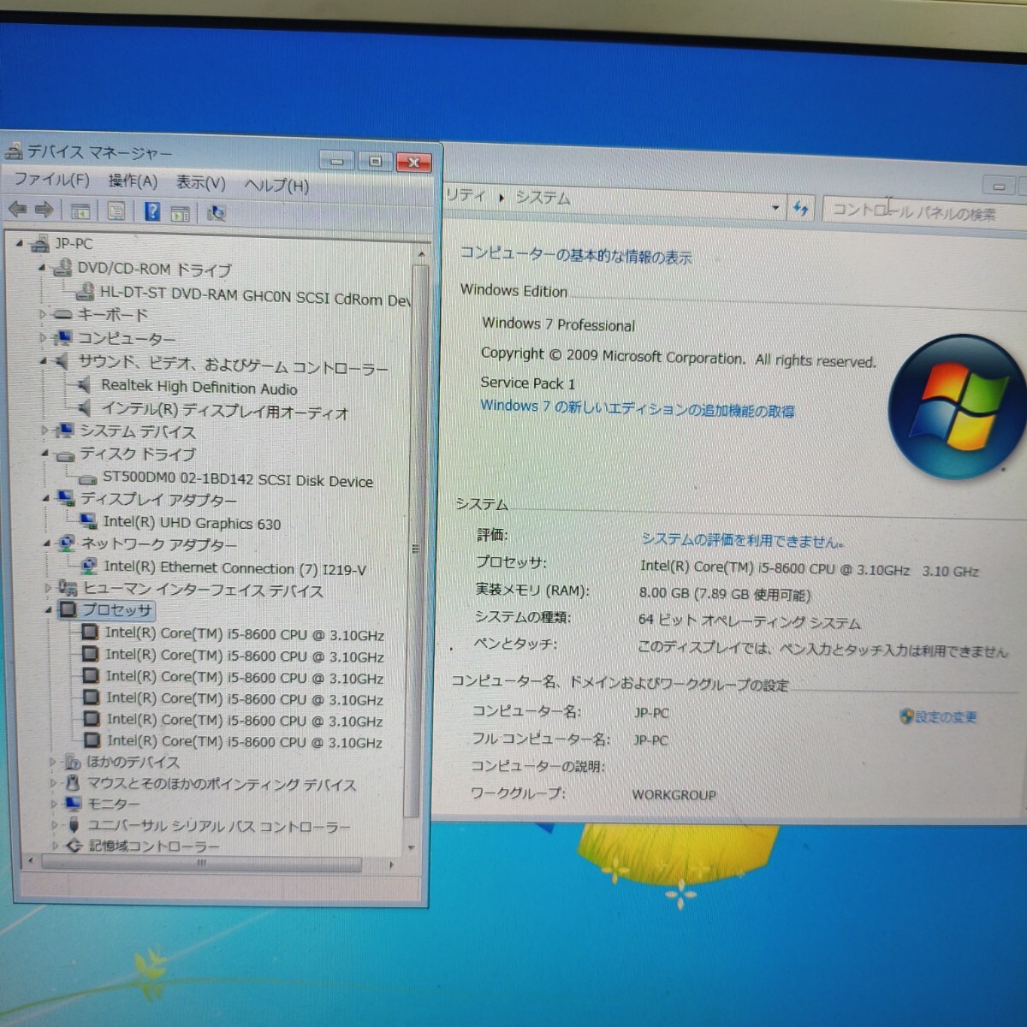1027x1027 pixels.
Task: Open システムの評価を利用できません link
Action: (742, 540)
